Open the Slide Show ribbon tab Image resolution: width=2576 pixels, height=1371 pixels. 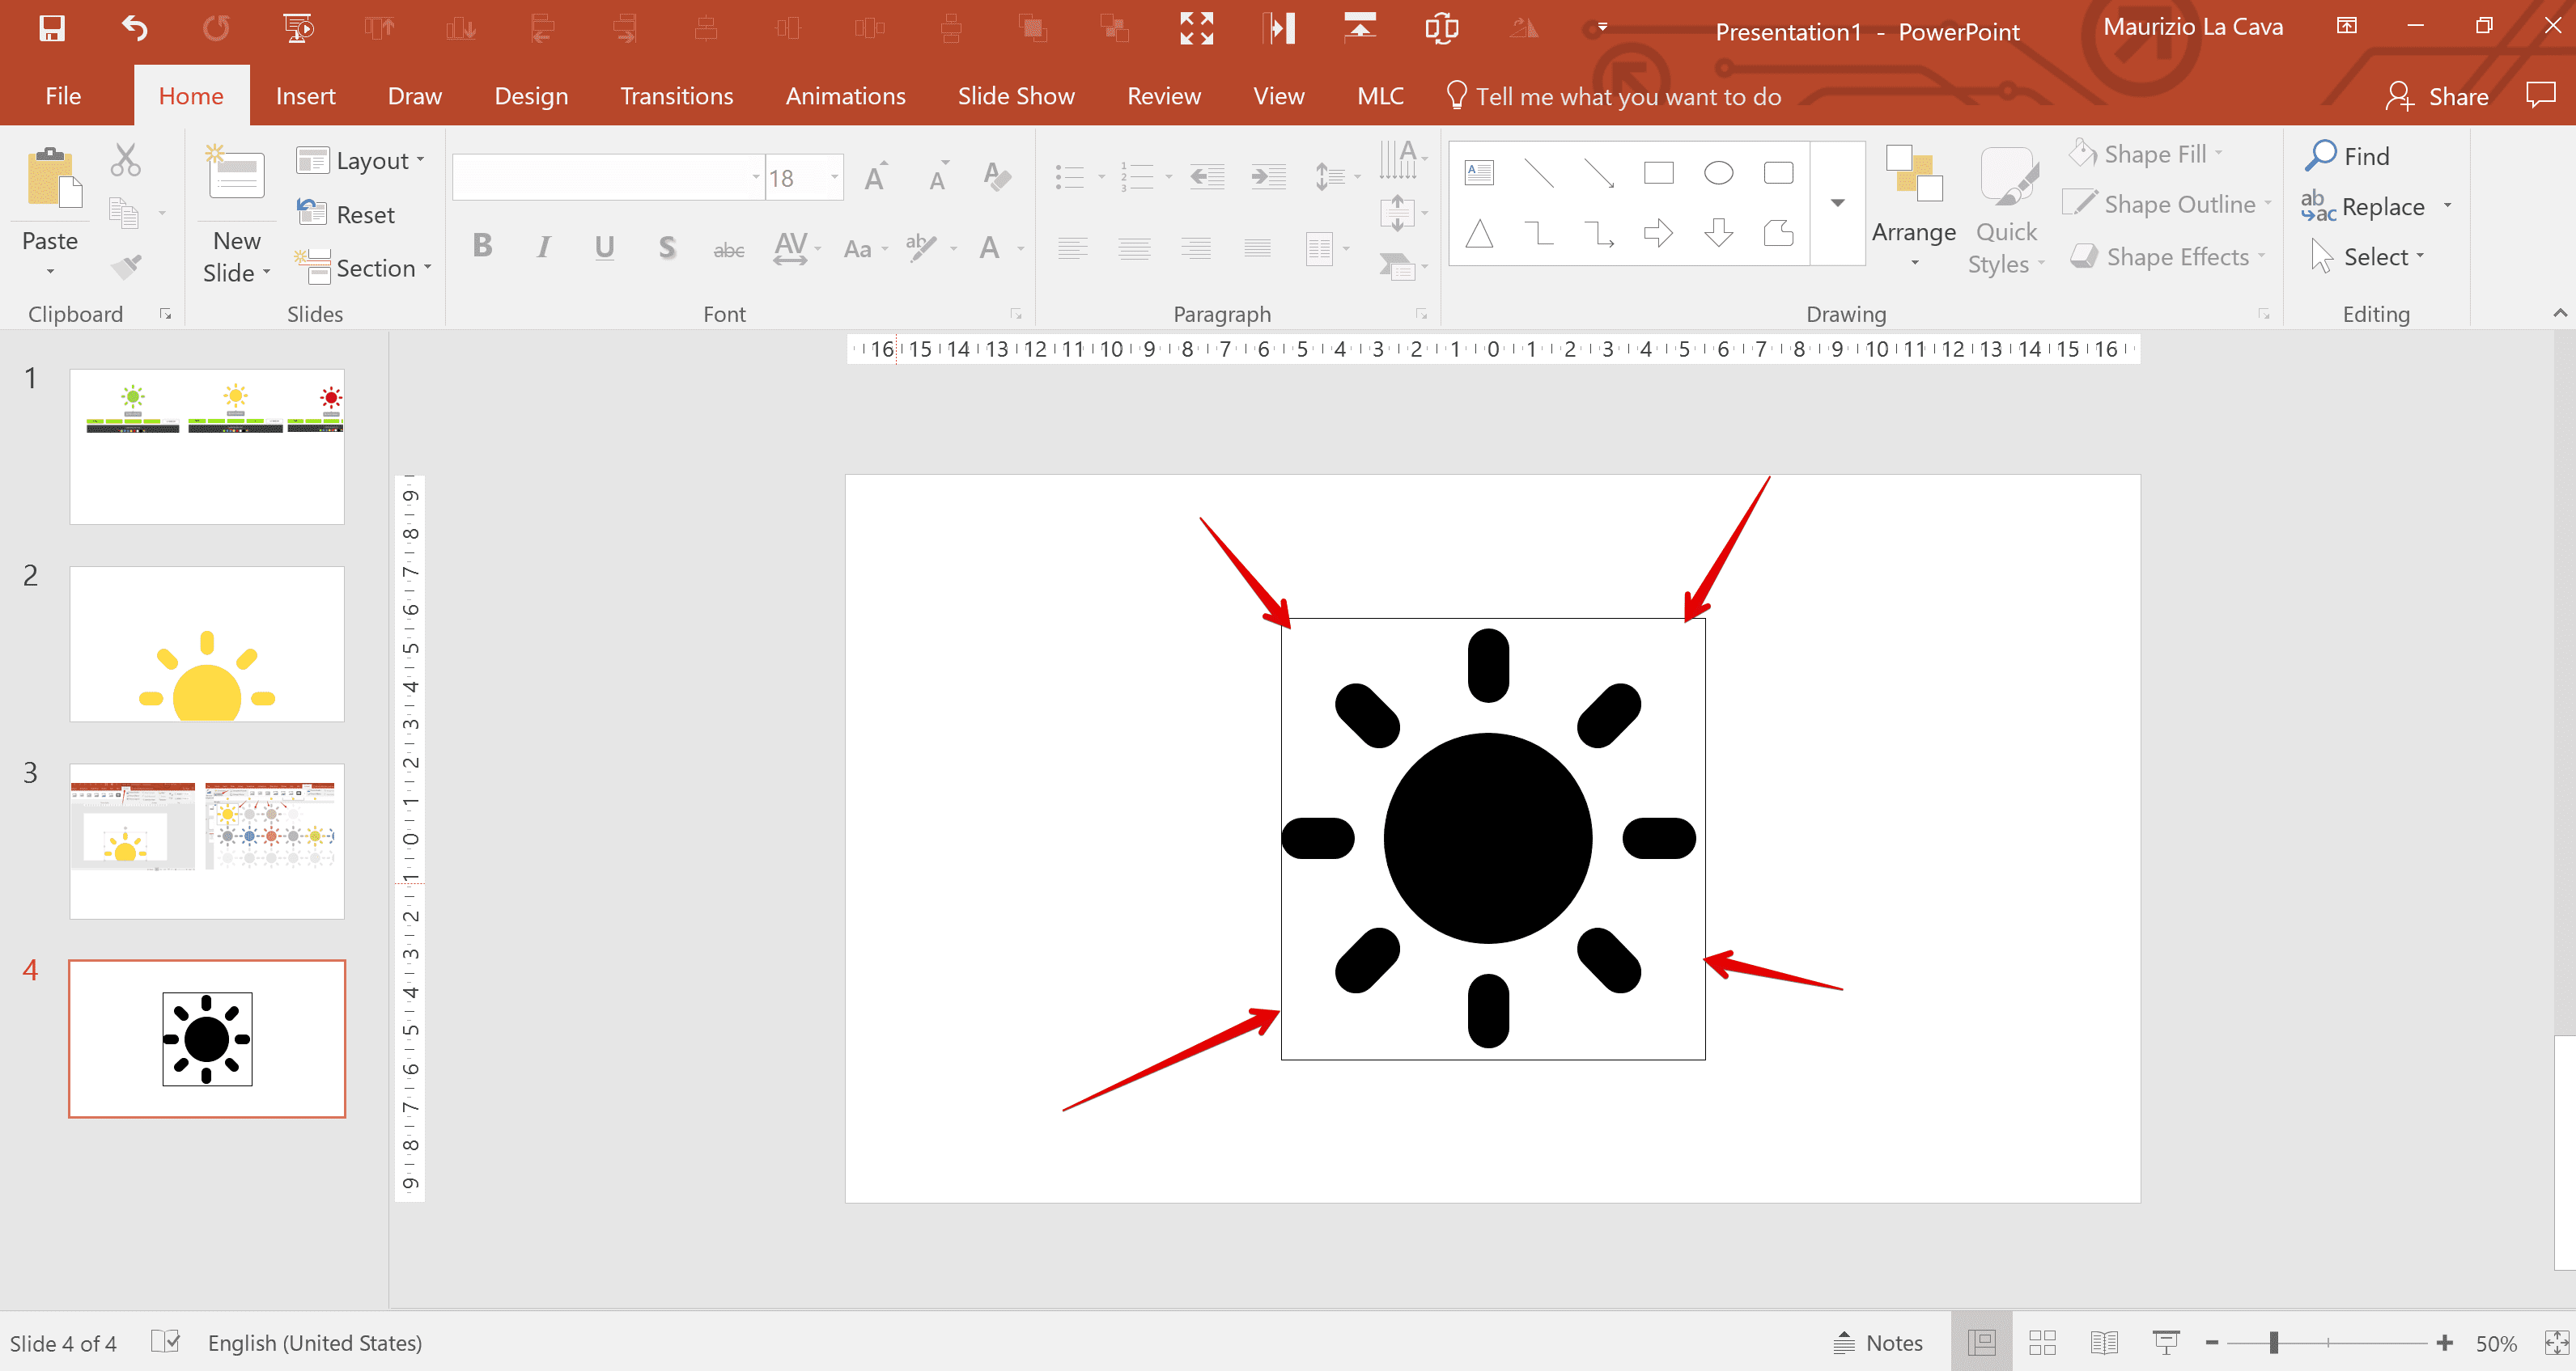(x=1016, y=95)
